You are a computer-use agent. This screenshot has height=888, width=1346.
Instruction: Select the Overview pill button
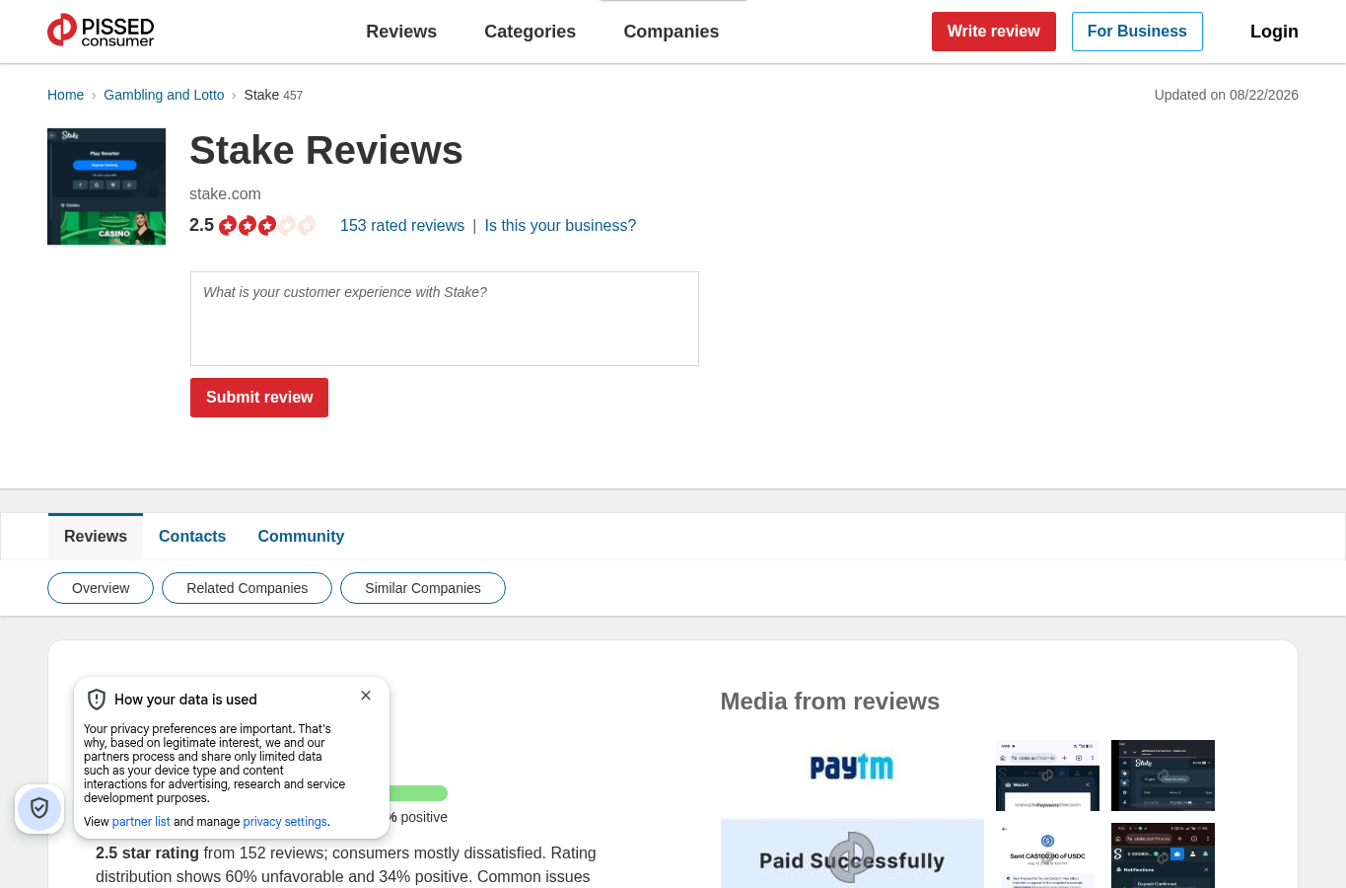click(x=101, y=588)
